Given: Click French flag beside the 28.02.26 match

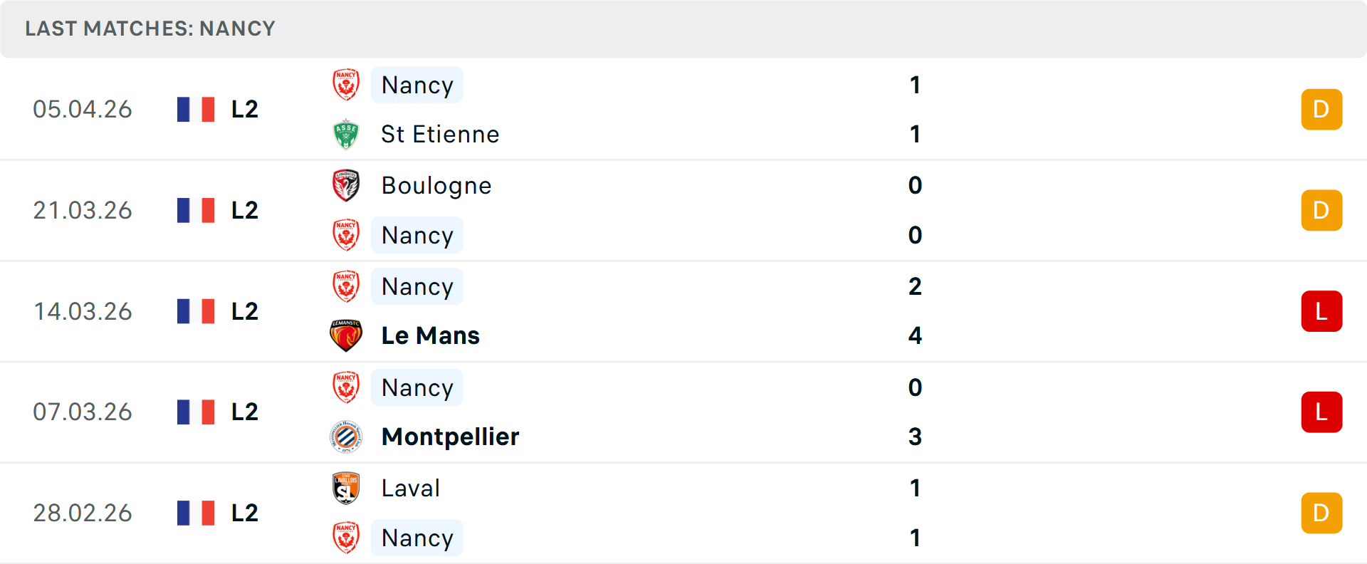Looking at the screenshot, I should click(196, 513).
